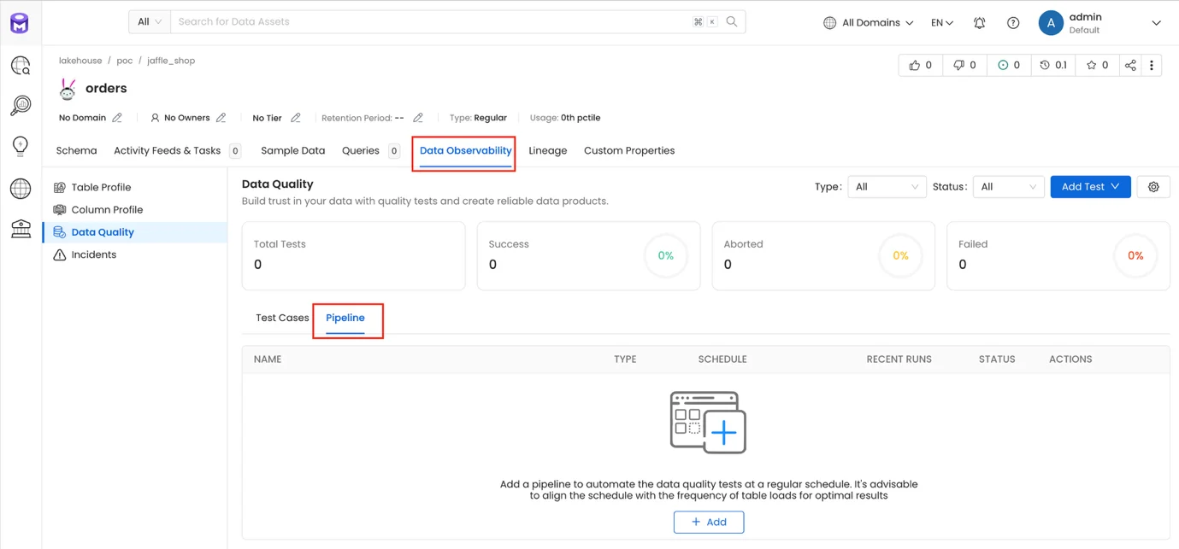This screenshot has width=1179, height=549.
Task: Follow the table with the star icon
Action: (x=1091, y=65)
